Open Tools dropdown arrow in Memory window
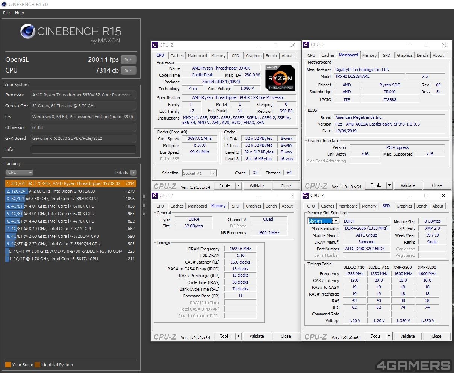This screenshot has width=454, height=373. tap(238, 336)
